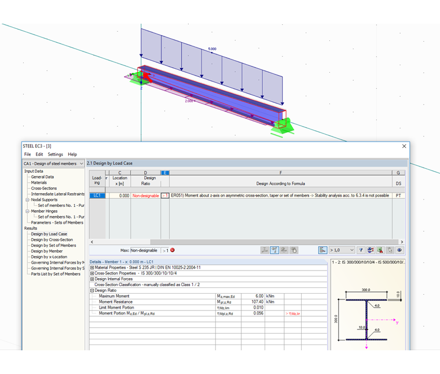This screenshot has height=374, width=440.
Task: Expand Cross-Section Properties details row
Action: pyautogui.click(x=91, y=273)
